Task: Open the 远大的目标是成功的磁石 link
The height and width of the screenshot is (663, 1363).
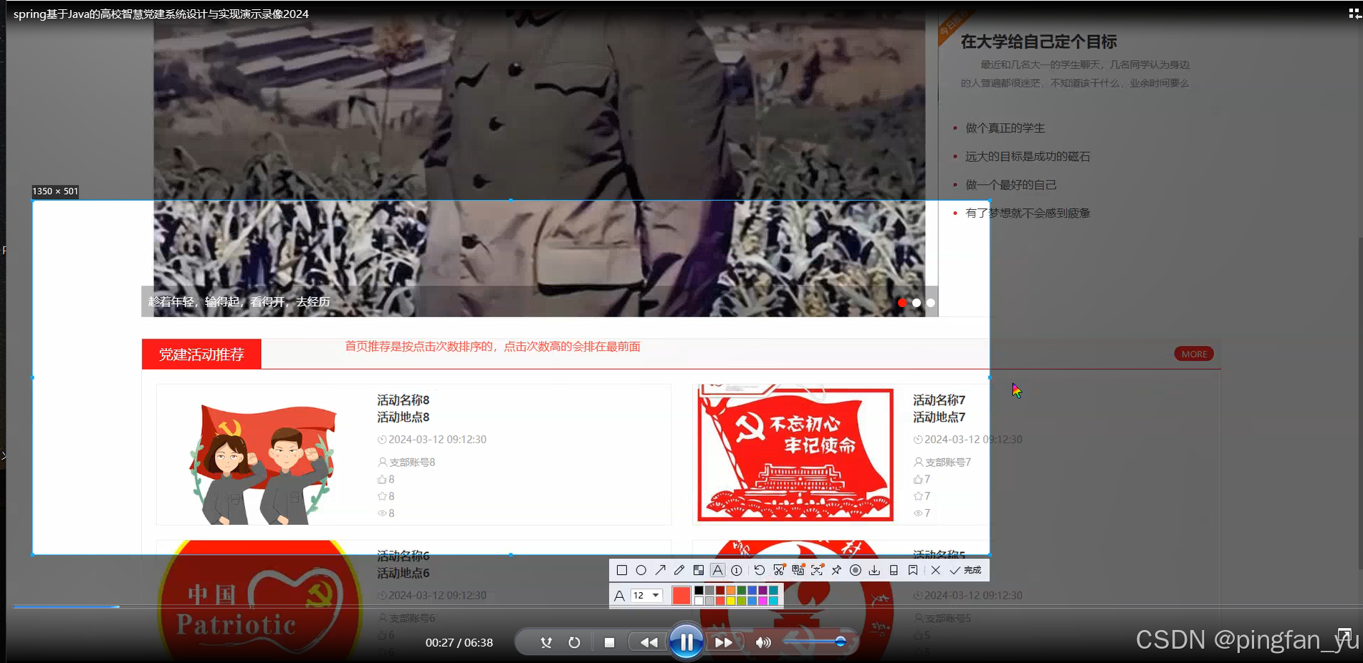Action: coord(1028,156)
